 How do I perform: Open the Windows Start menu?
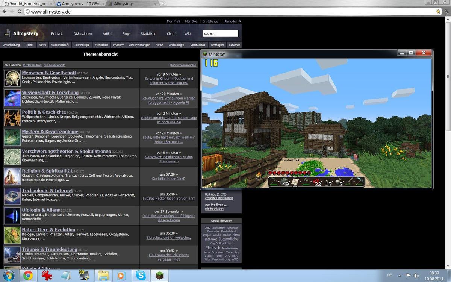(x=8, y=276)
